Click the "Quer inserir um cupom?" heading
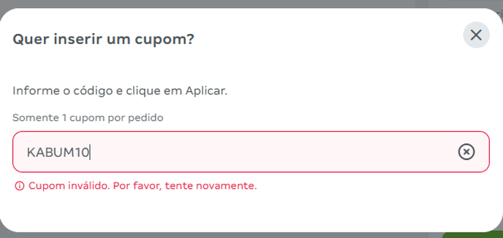The width and height of the screenshot is (503, 238). 103,39
